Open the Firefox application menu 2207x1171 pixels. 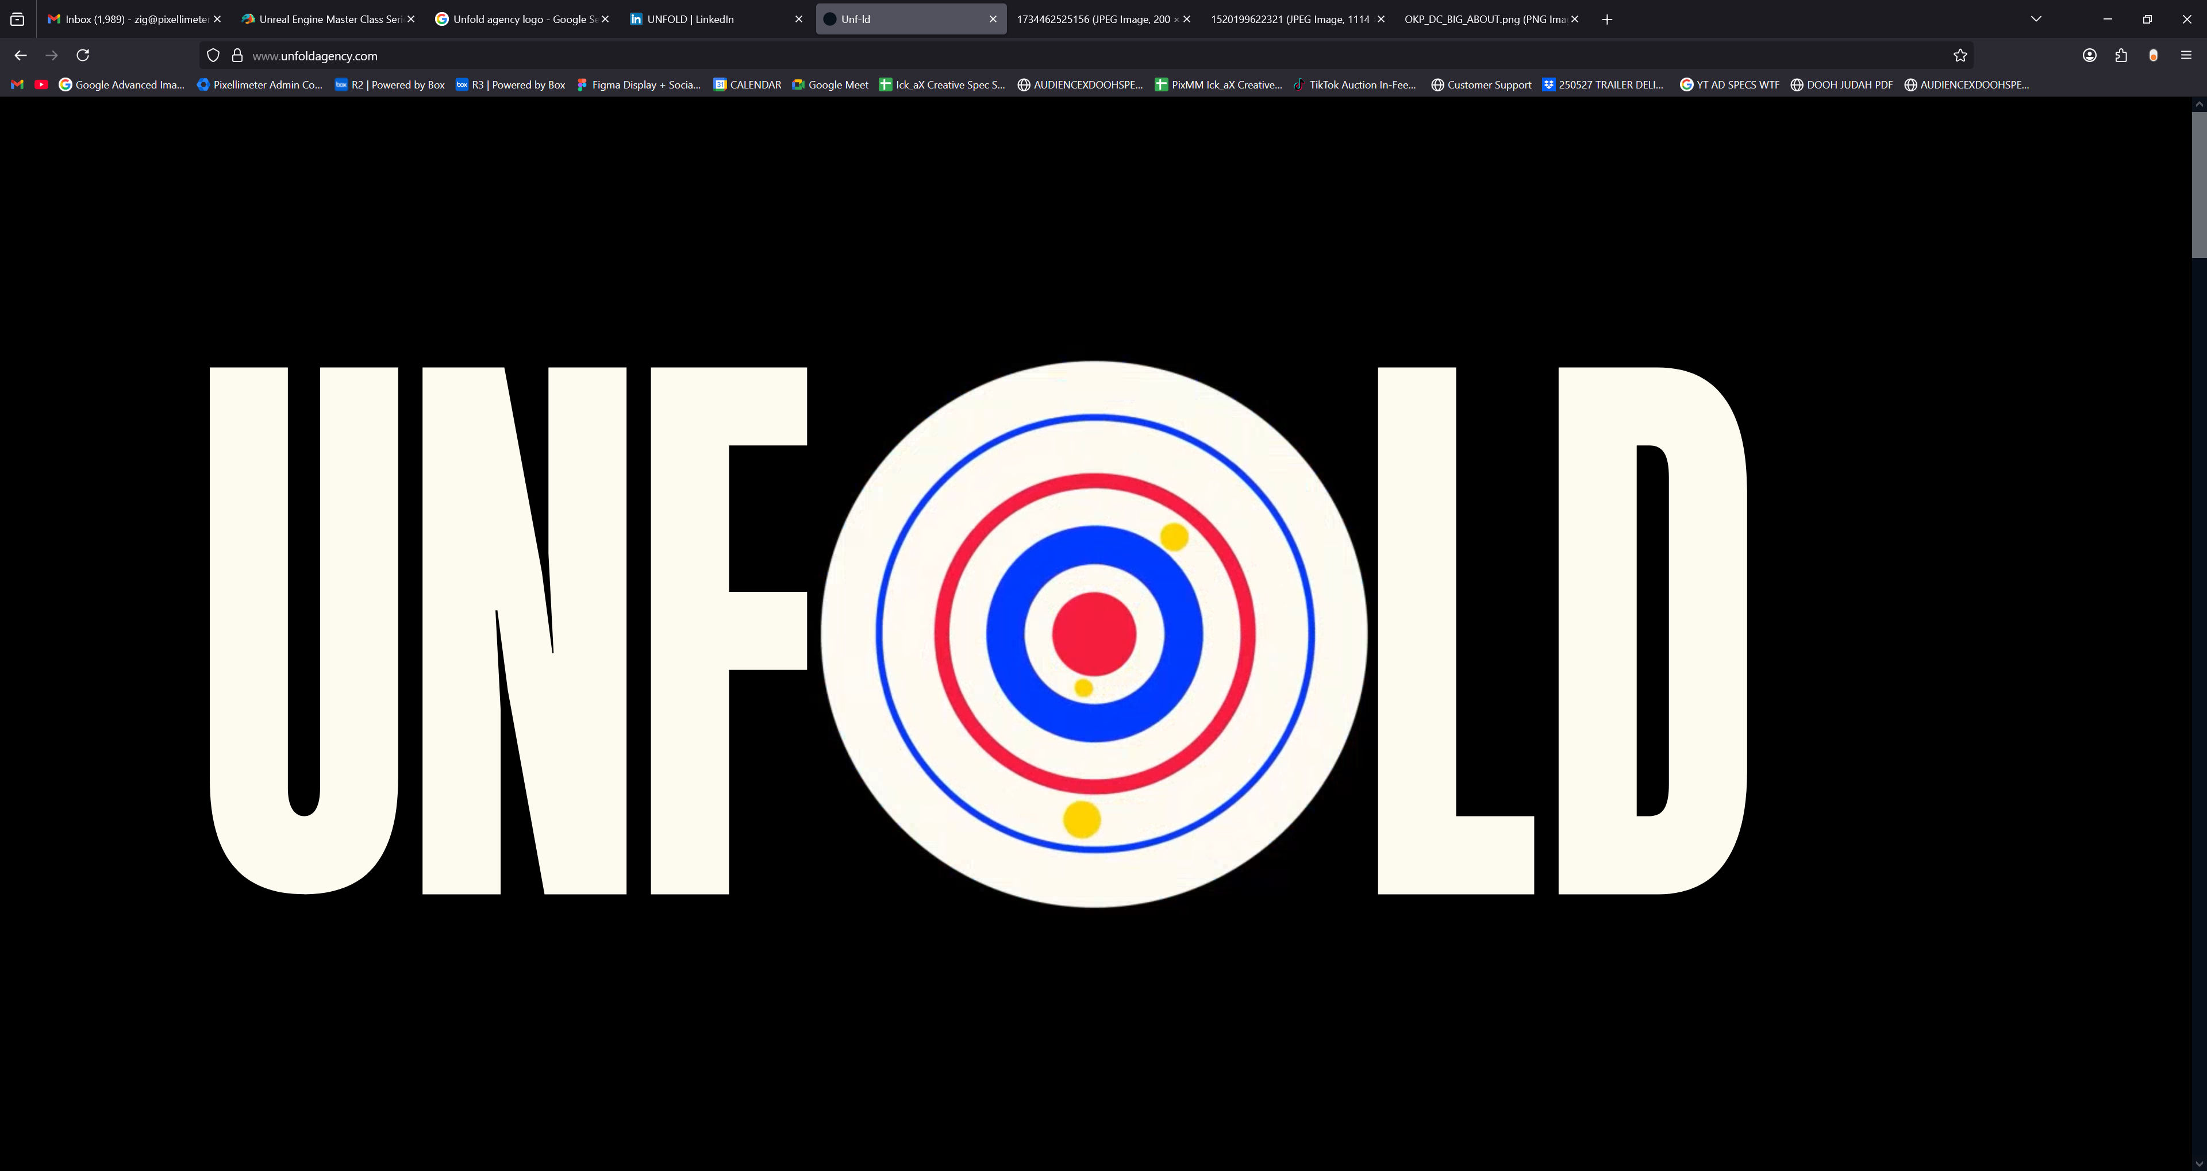point(2186,56)
